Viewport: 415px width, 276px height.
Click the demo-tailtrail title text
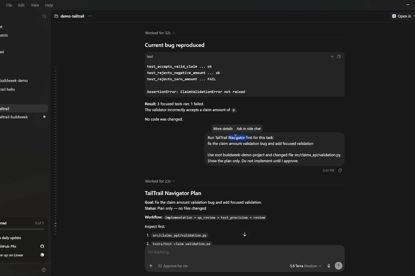pyautogui.click(x=72, y=16)
